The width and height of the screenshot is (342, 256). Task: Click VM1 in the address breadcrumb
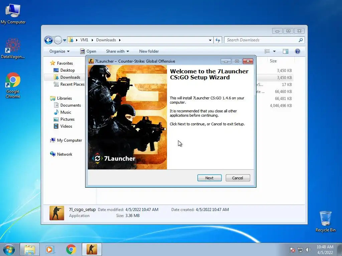(x=84, y=40)
